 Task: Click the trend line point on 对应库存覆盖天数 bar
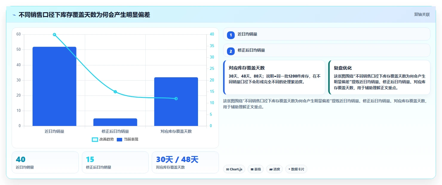coord(176,98)
